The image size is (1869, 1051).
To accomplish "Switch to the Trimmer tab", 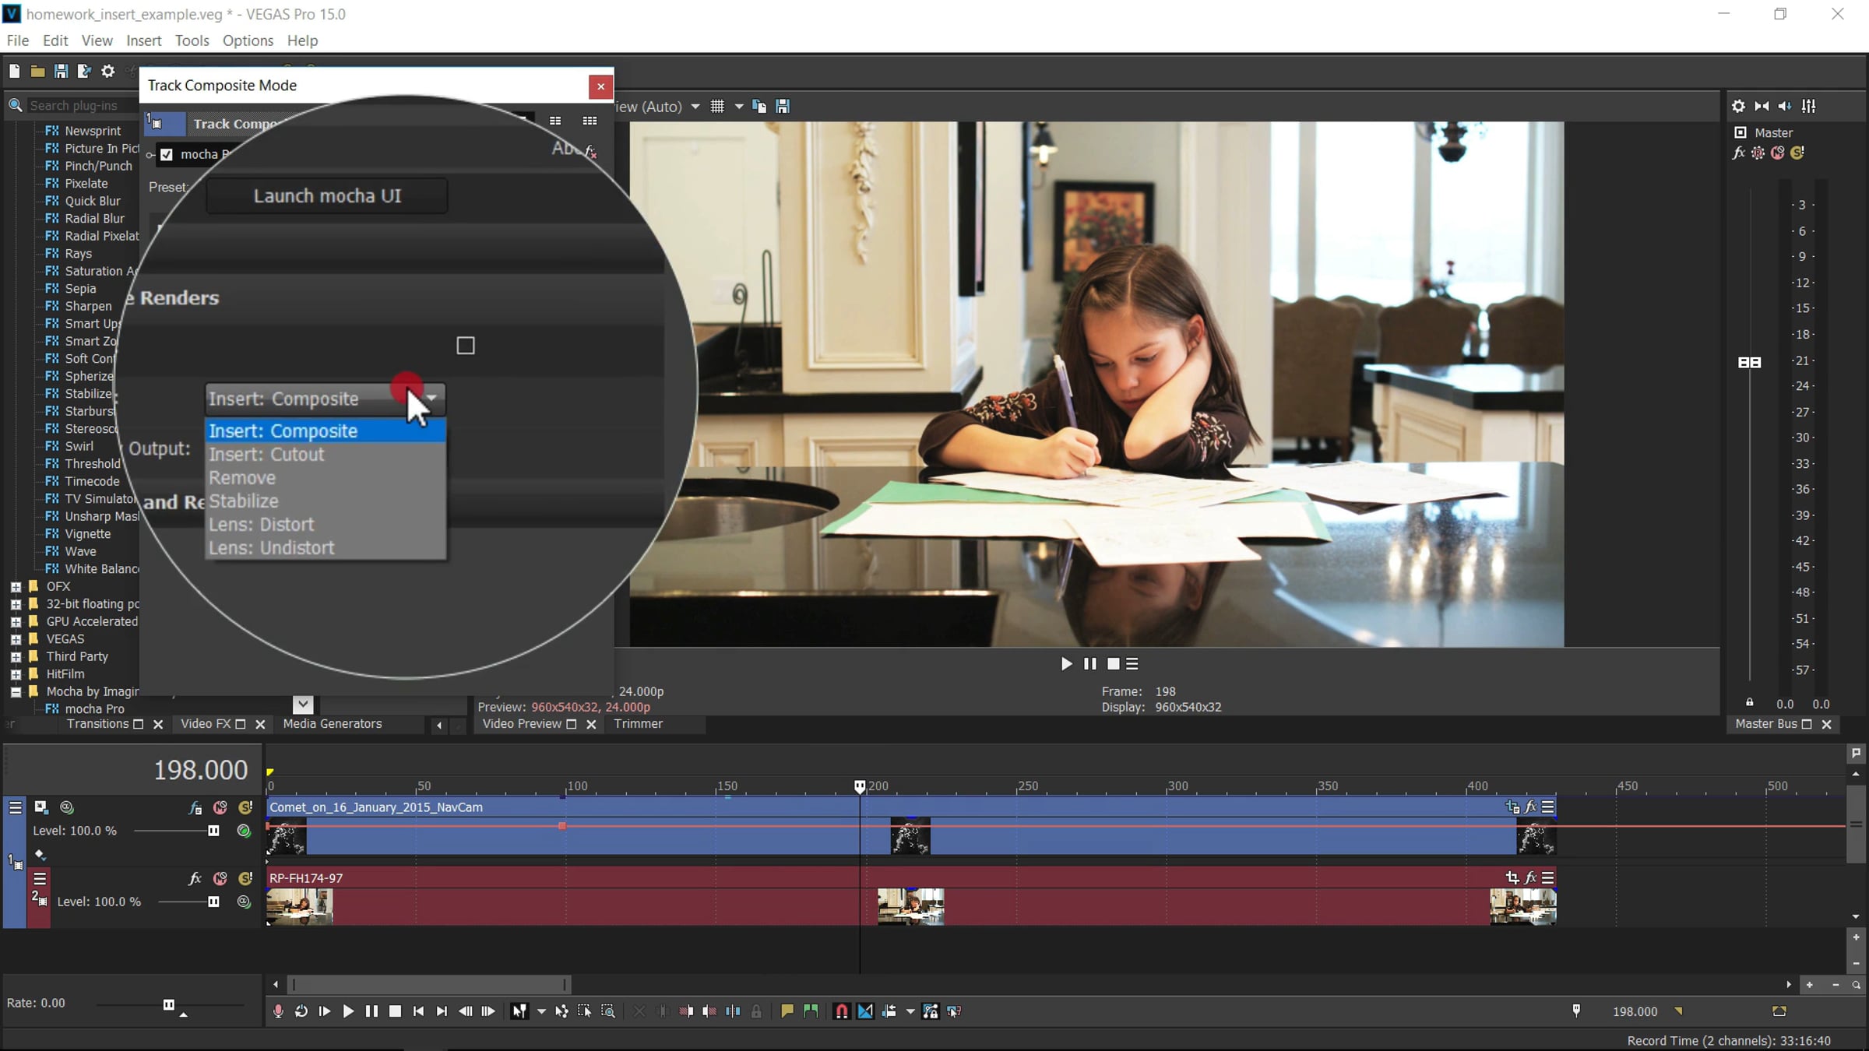I will tap(638, 724).
